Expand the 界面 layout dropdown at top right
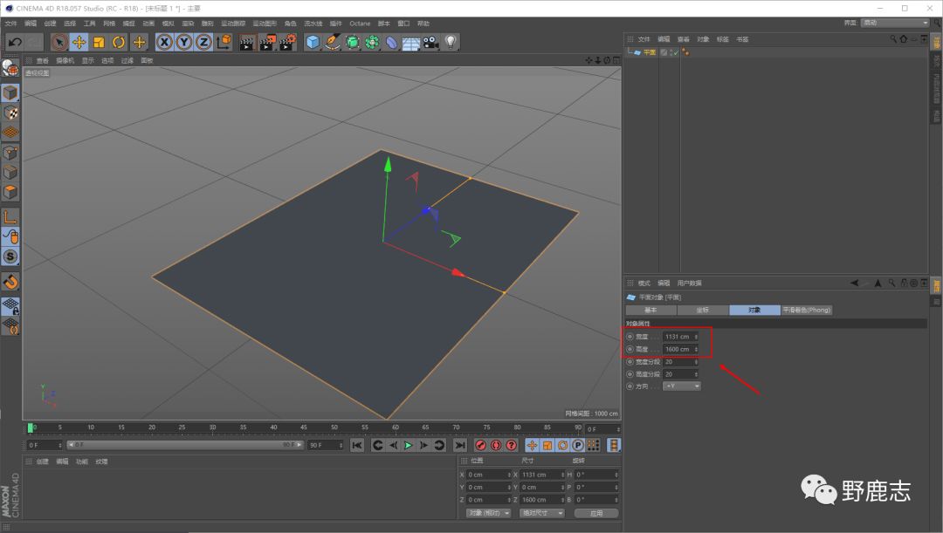 point(895,23)
